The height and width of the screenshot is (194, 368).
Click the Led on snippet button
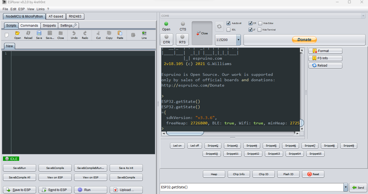tap(177, 145)
